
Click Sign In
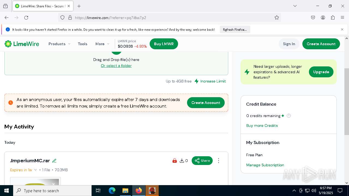289,44
